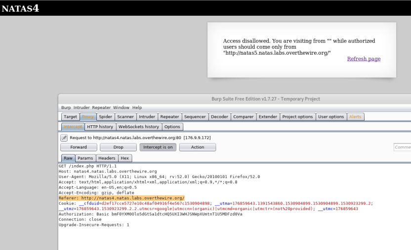The height and width of the screenshot is (250, 411).
Task: Show the Headers view of the request
Action: point(107,158)
